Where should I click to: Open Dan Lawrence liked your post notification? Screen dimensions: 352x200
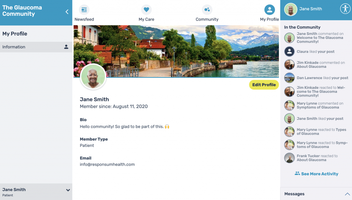tap(322, 78)
